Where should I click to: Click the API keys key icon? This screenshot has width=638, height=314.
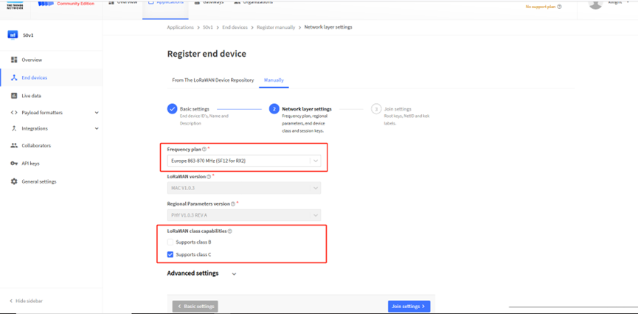click(x=14, y=164)
